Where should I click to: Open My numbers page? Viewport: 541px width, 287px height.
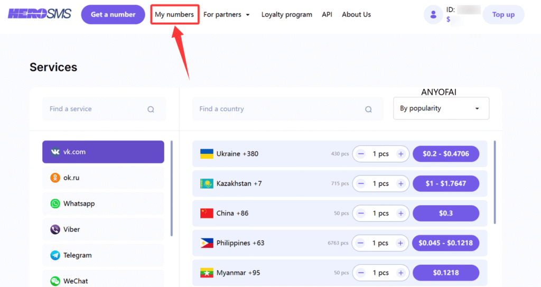174,14
